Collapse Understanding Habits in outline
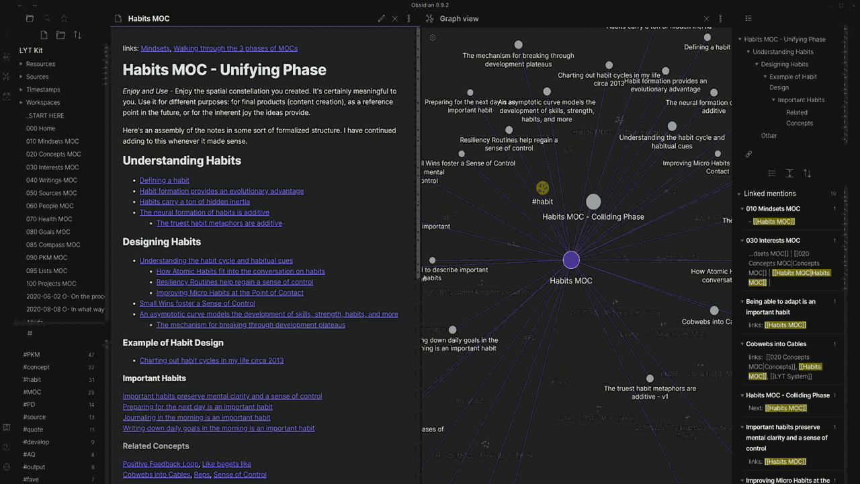 tap(748, 52)
